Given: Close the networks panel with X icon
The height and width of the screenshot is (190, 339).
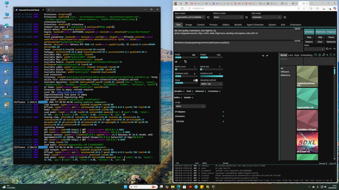Looking at the screenshot, I should pos(334,55).
